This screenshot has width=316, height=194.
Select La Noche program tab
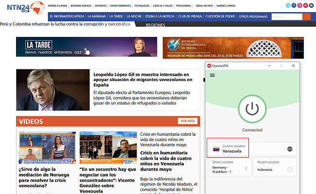[x=134, y=16]
